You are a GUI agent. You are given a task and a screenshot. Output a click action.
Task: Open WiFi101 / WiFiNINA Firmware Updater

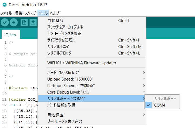pyautogui.click(x=92, y=63)
